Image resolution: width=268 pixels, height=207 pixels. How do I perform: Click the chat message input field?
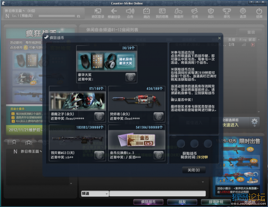point(157,194)
